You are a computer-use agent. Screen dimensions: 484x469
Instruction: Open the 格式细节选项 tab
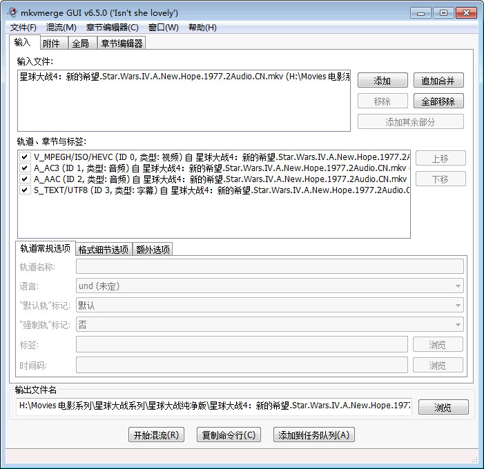103,250
